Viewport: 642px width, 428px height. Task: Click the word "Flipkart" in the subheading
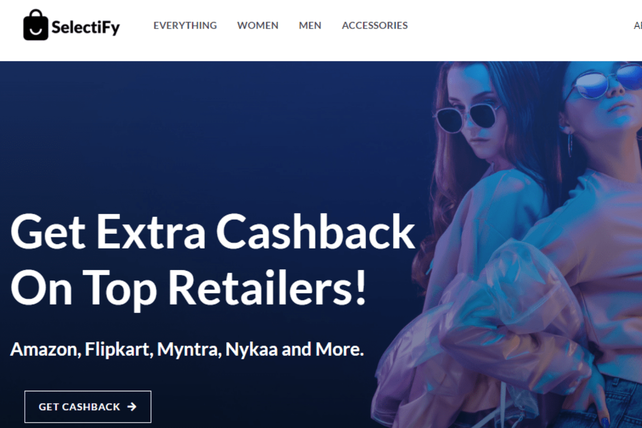pos(118,350)
